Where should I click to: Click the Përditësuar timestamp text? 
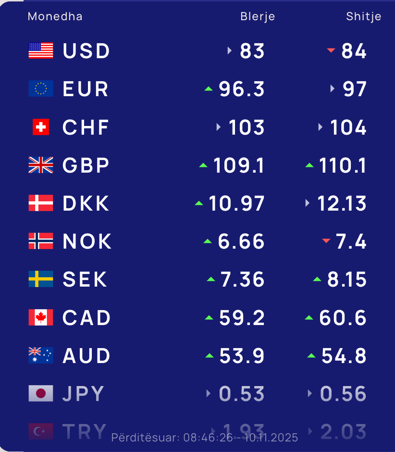click(205, 438)
